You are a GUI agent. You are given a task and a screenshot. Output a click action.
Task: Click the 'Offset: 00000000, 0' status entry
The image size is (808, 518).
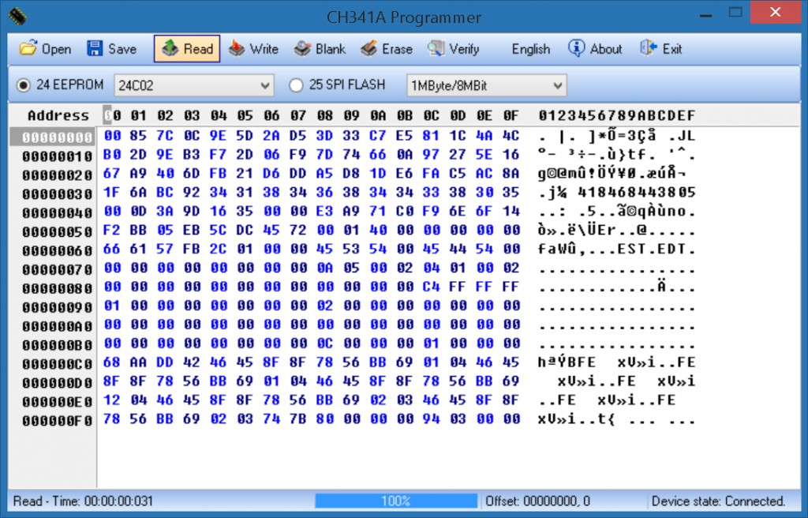click(537, 501)
